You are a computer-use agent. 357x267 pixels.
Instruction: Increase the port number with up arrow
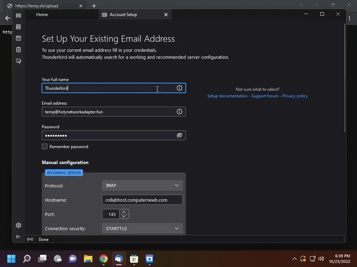click(x=124, y=212)
